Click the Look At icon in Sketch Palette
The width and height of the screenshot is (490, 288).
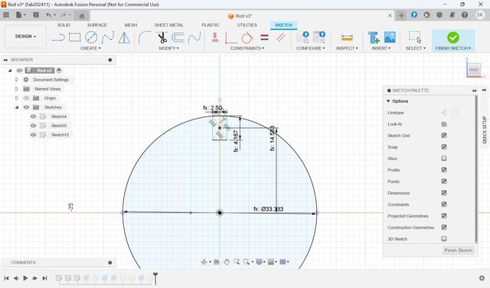coord(444,124)
